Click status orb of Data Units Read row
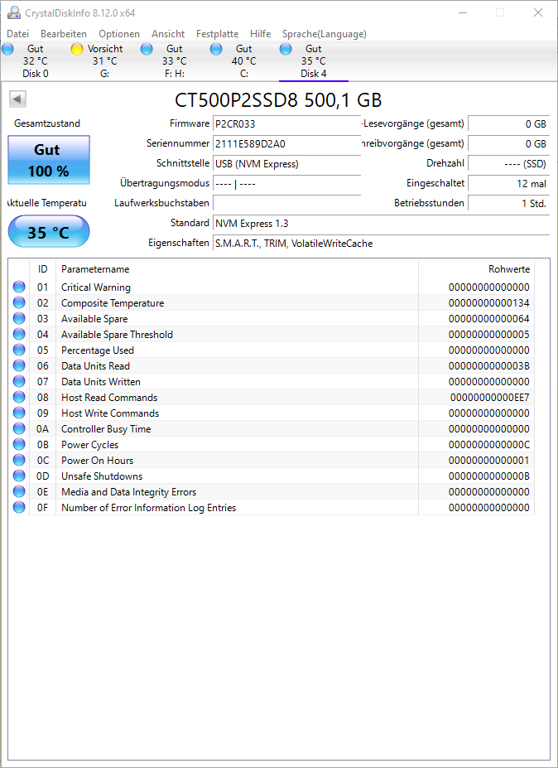This screenshot has width=558, height=768. pyautogui.click(x=19, y=366)
